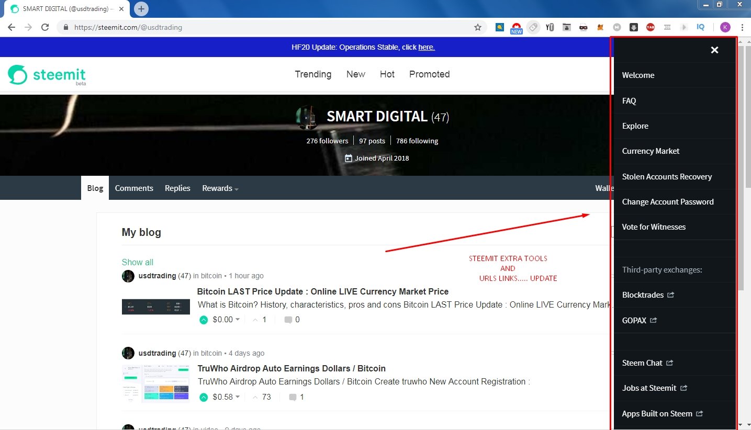Go to the Steemit logo home
This screenshot has height=430, width=751.
47,75
